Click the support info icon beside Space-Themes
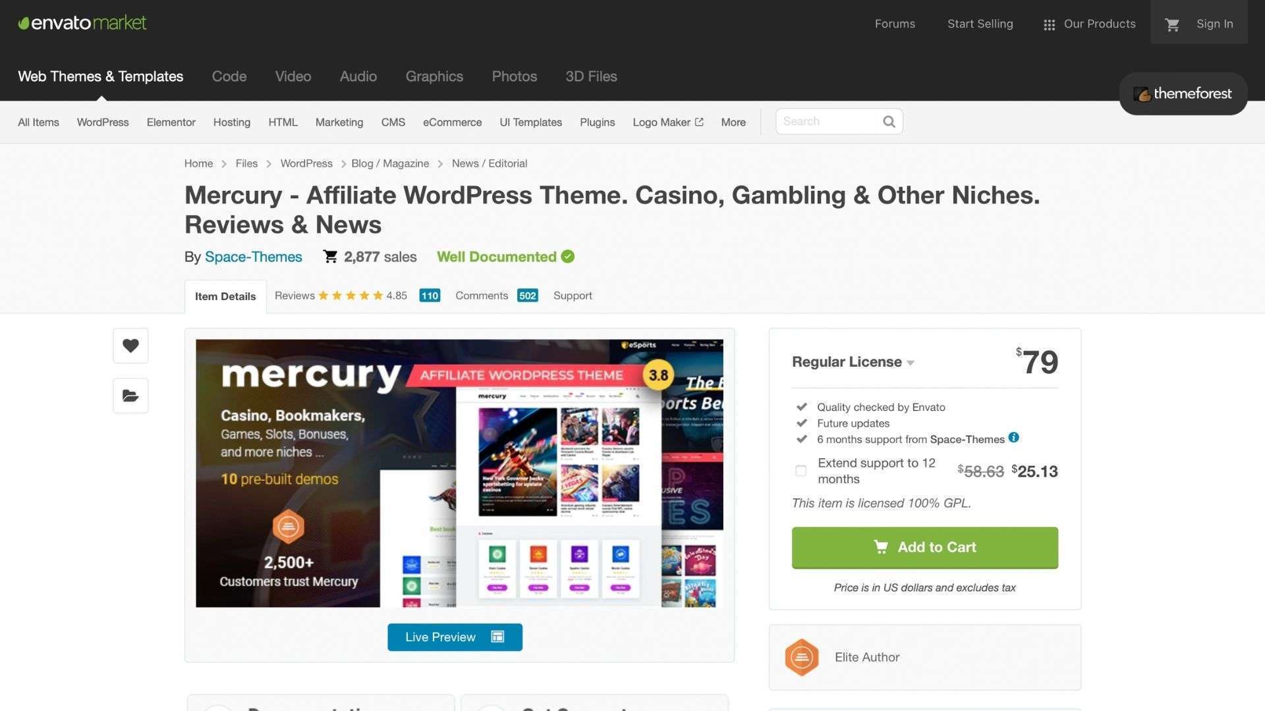1265x711 pixels. (1014, 438)
